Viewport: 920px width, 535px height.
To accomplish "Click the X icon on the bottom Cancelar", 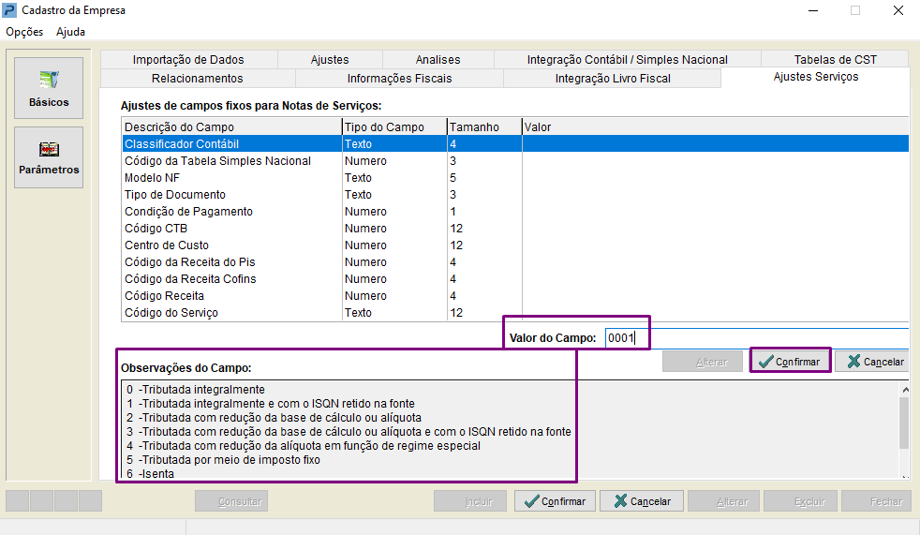I will 620,501.
